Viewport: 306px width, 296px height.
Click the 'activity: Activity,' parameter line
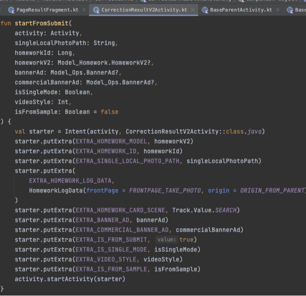(49, 33)
